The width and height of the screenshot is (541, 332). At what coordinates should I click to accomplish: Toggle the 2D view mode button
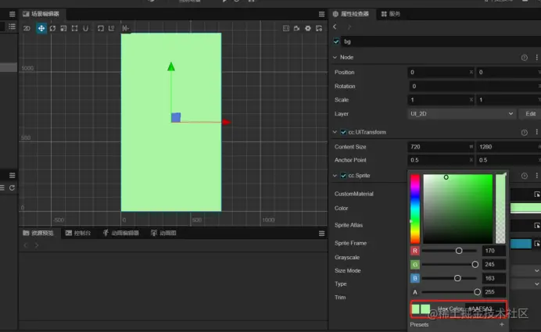point(27,28)
